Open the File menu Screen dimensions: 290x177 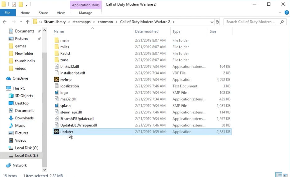point(7,13)
